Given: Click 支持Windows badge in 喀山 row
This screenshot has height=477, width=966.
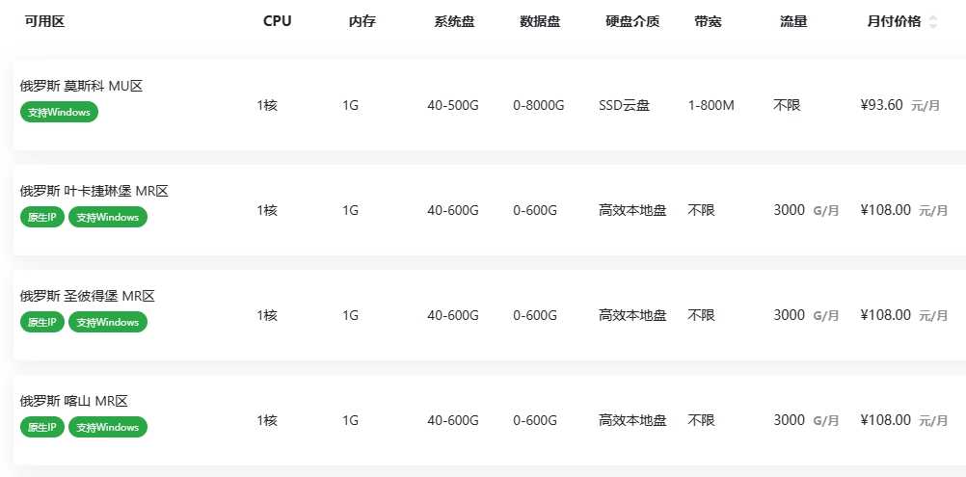Looking at the screenshot, I should pyautogui.click(x=107, y=427).
